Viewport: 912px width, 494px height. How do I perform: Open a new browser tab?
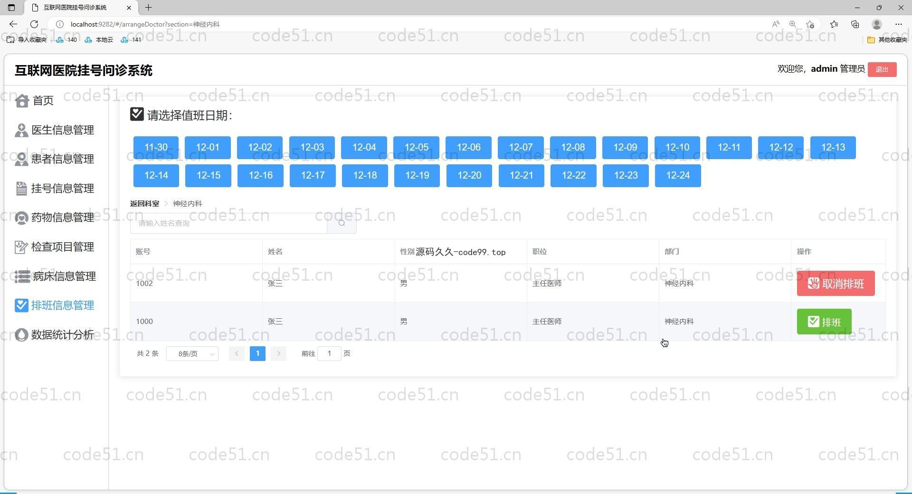(x=148, y=8)
